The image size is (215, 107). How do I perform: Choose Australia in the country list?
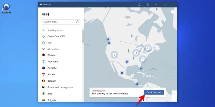(52, 68)
